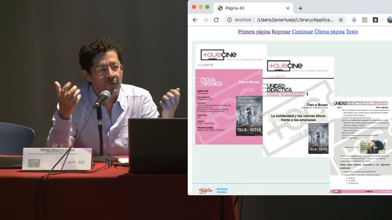Bookmark this page with the star icon
The width and height of the screenshot is (392, 220).
coord(341,20)
